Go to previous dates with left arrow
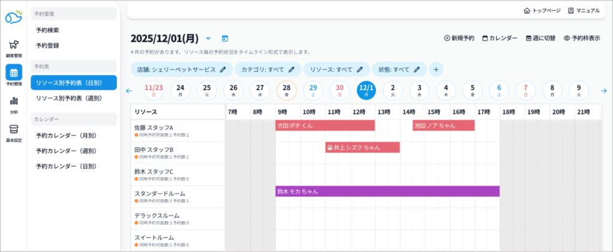Viewport: 613px width, 252px height. tap(129, 91)
